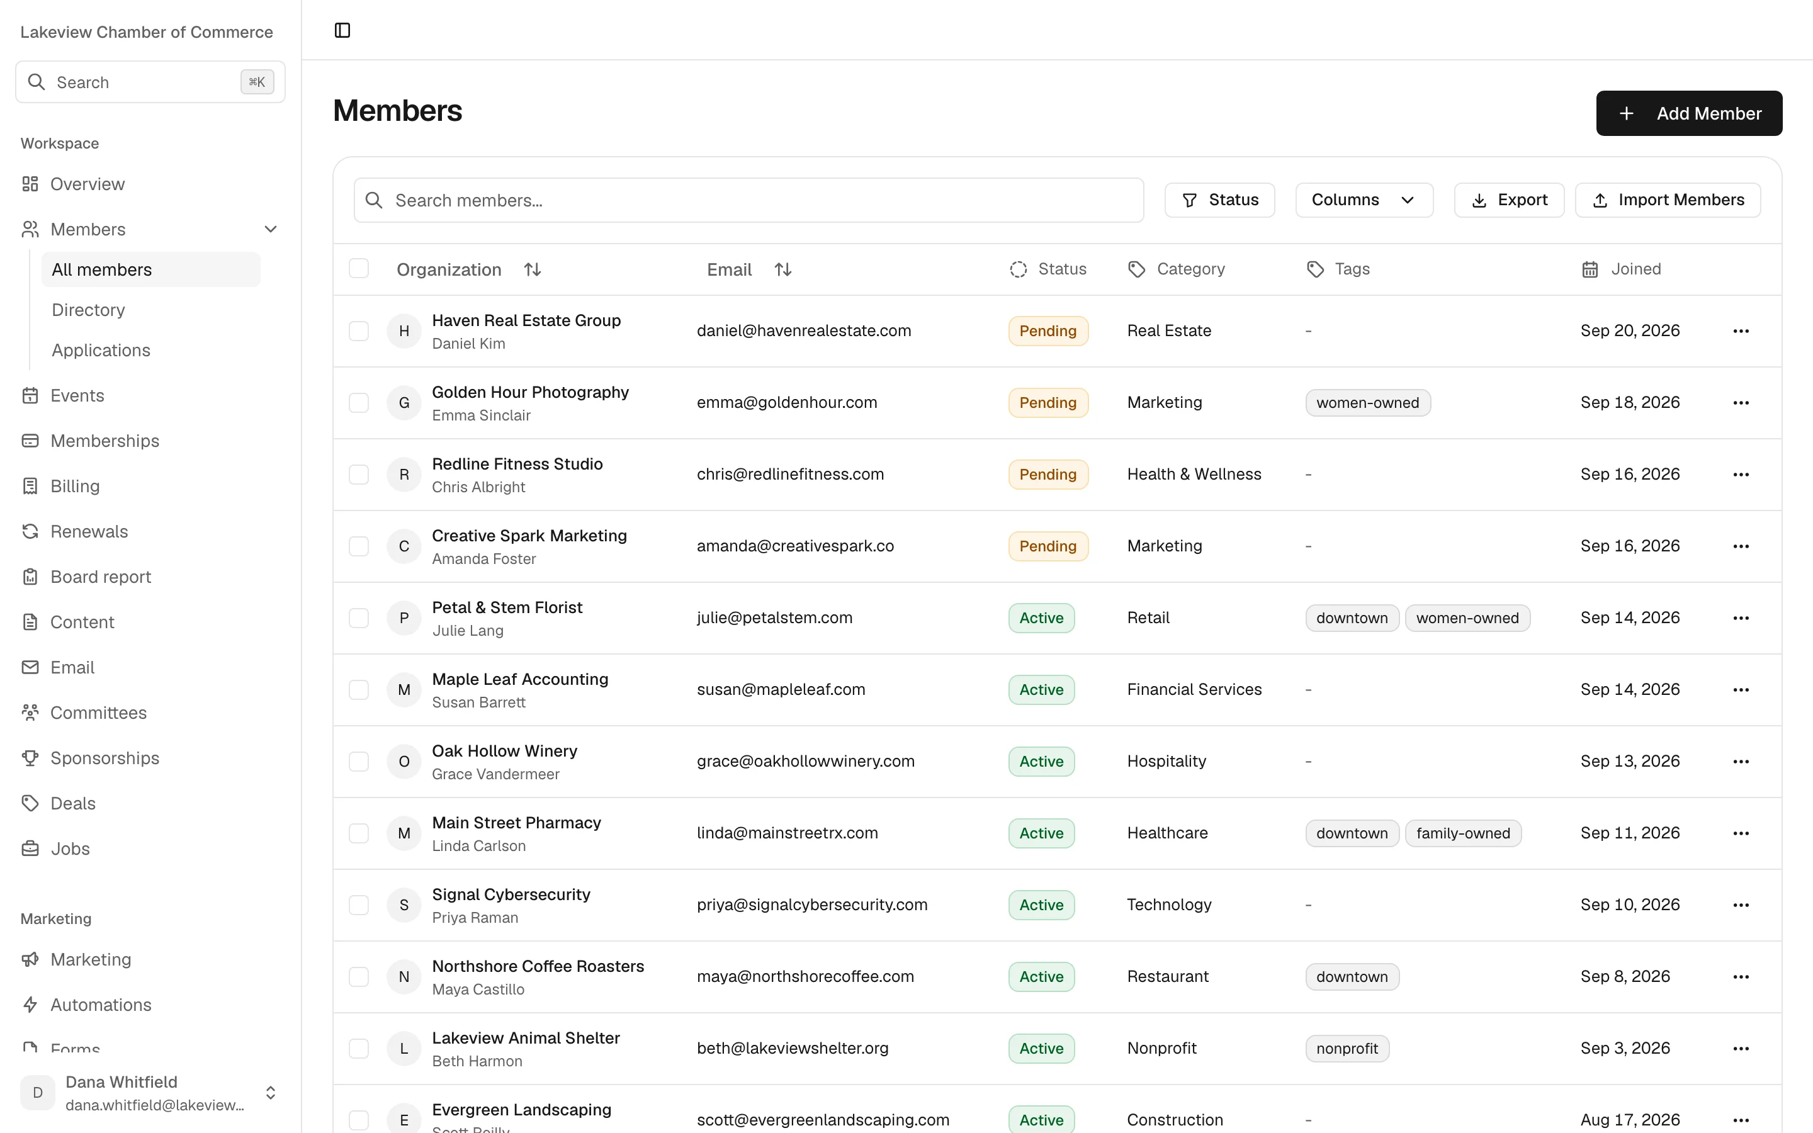Screen dimensions: 1813x1133
Task: Toggle the sidebar panel icon
Action: click(x=342, y=30)
